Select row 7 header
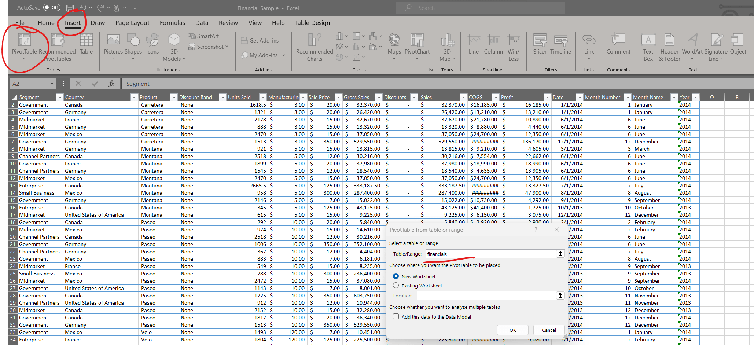Screen dimensions: 754x345 13,142
